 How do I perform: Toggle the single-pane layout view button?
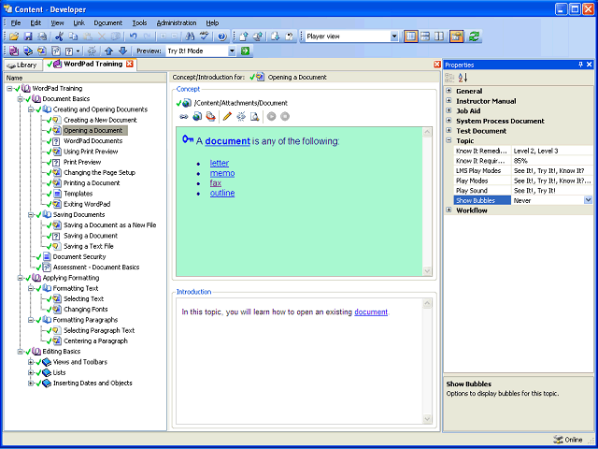(x=411, y=36)
